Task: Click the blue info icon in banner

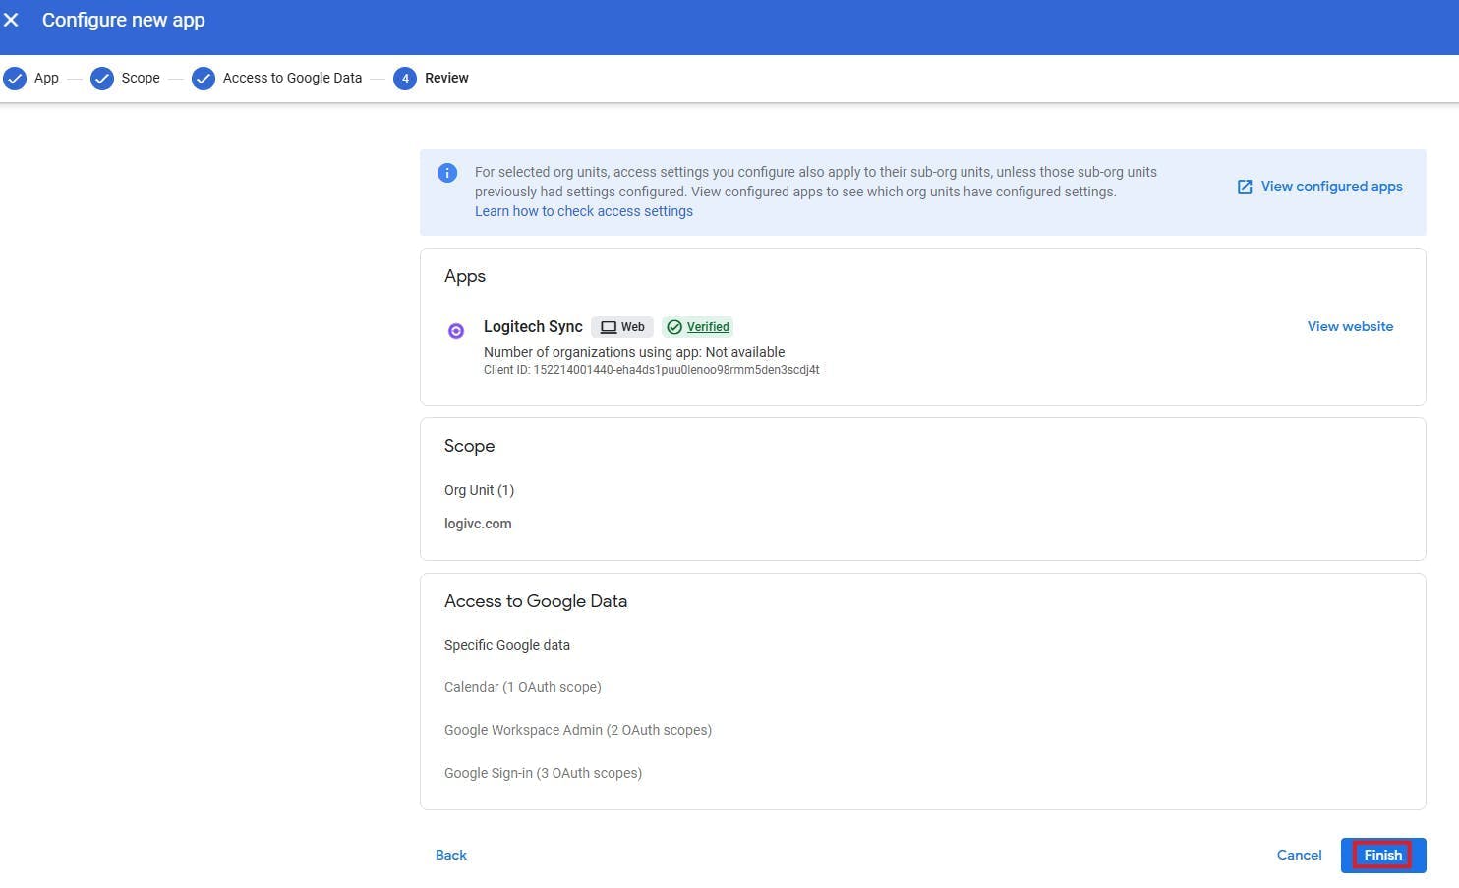Action: [x=447, y=173]
